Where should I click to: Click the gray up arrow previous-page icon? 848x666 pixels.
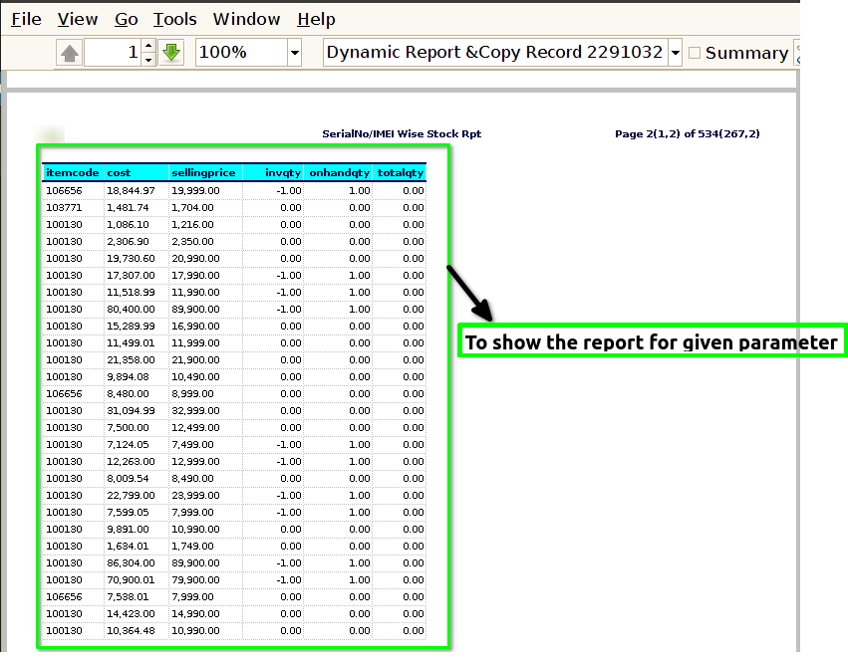click(x=69, y=53)
